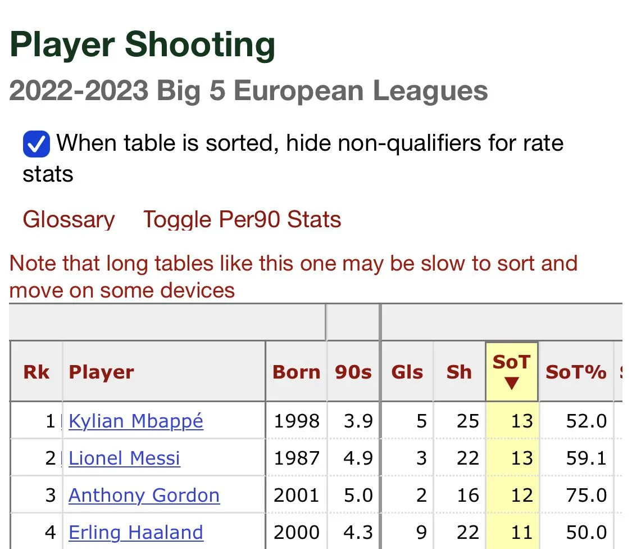This screenshot has height=549, width=632.
Task: Click Anthony Gordon's SoT% value 75.0
Action: pyautogui.click(x=586, y=496)
